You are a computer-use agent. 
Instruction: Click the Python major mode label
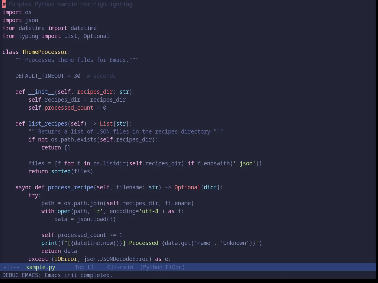pos(153,267)
